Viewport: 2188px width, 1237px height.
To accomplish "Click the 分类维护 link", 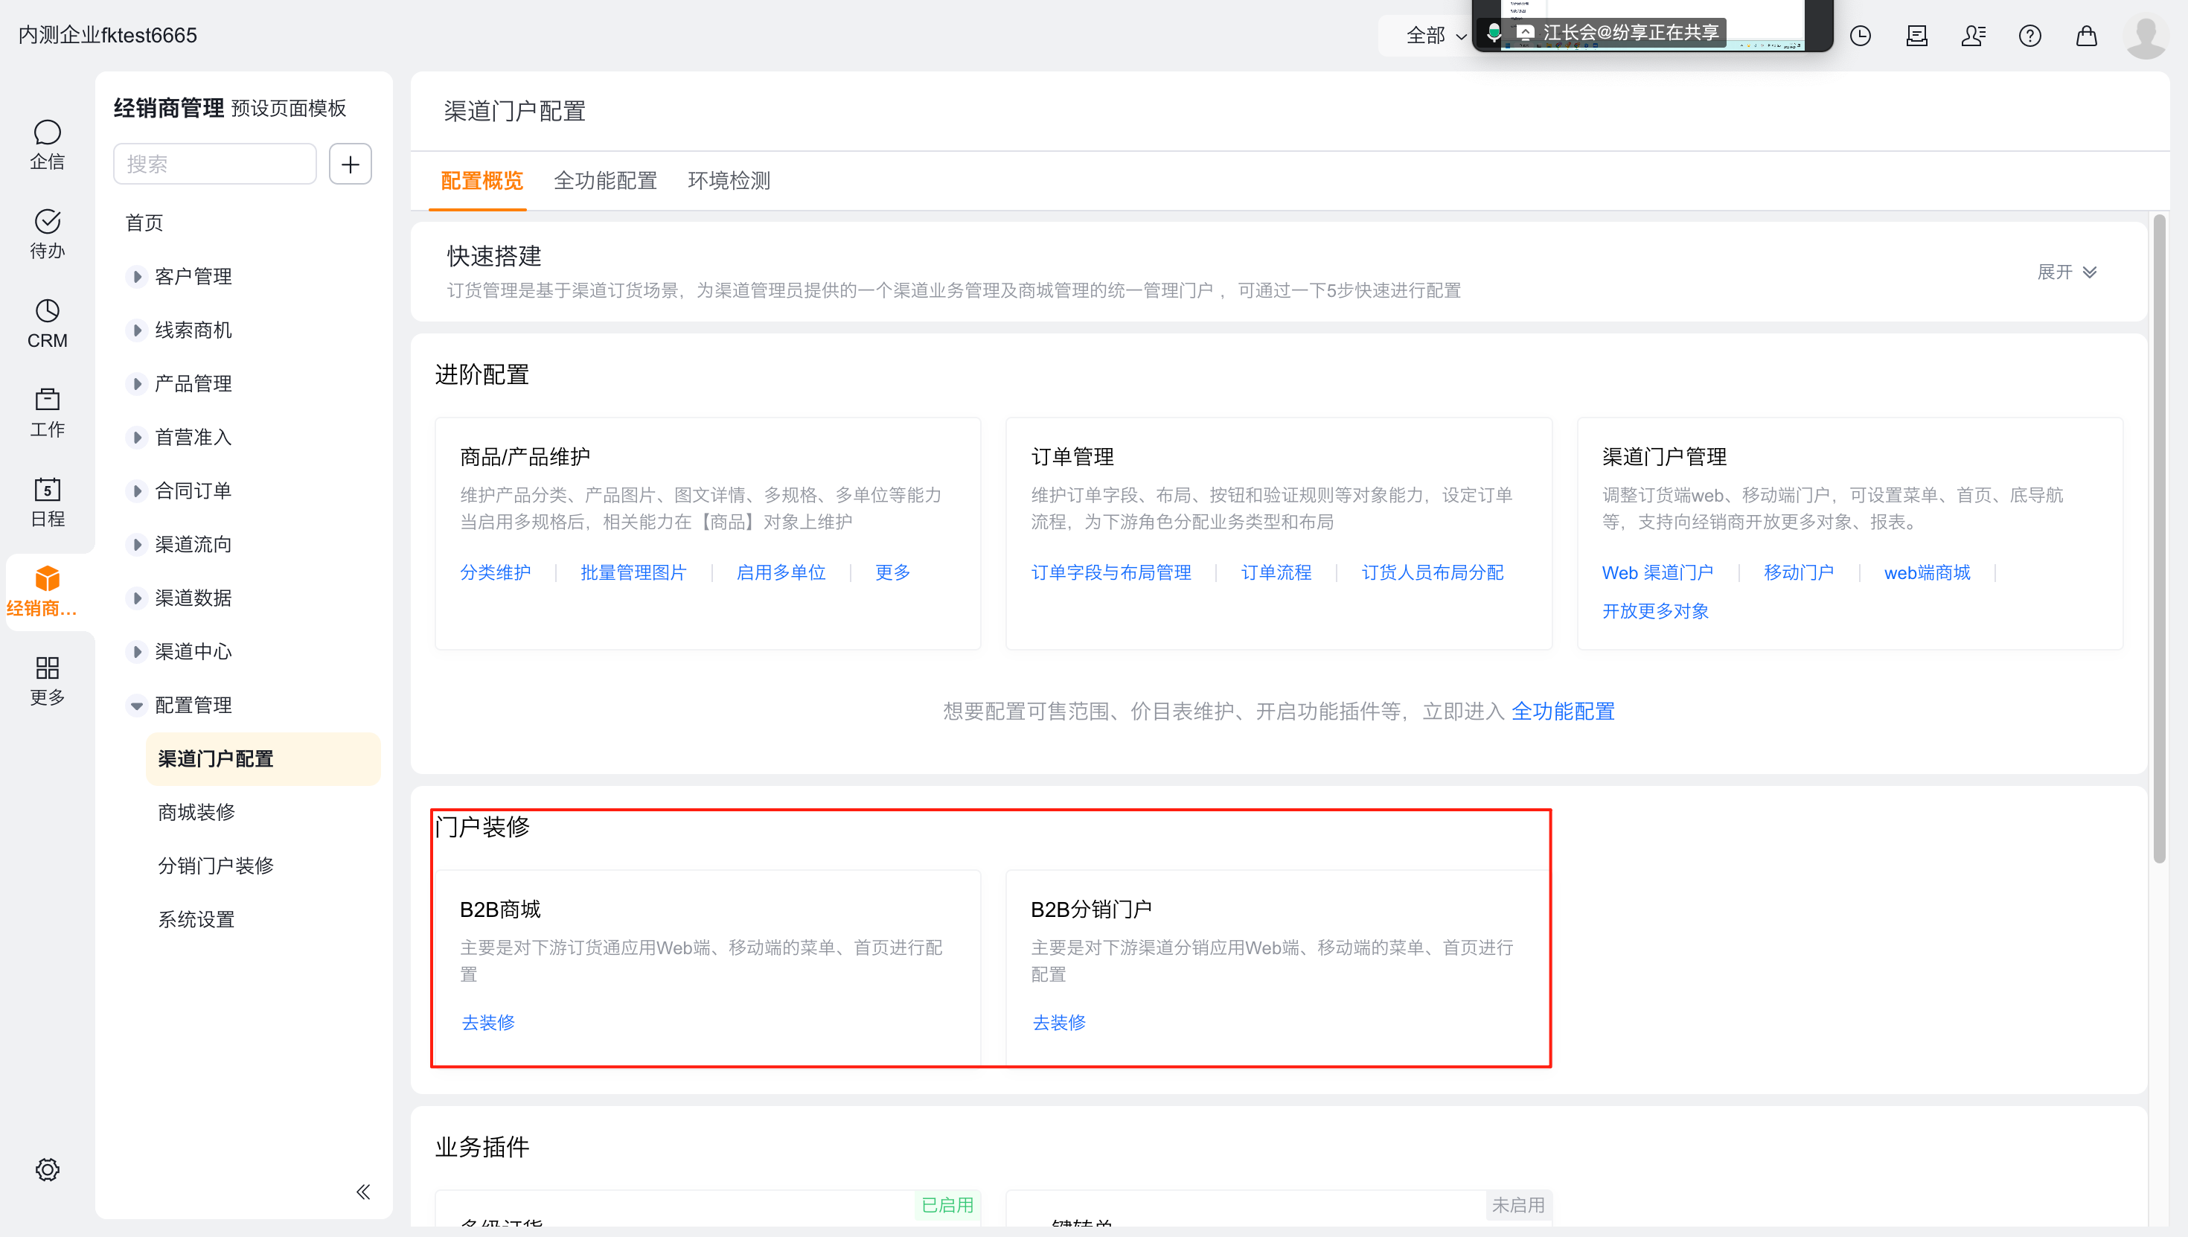I will coord(495,572).
